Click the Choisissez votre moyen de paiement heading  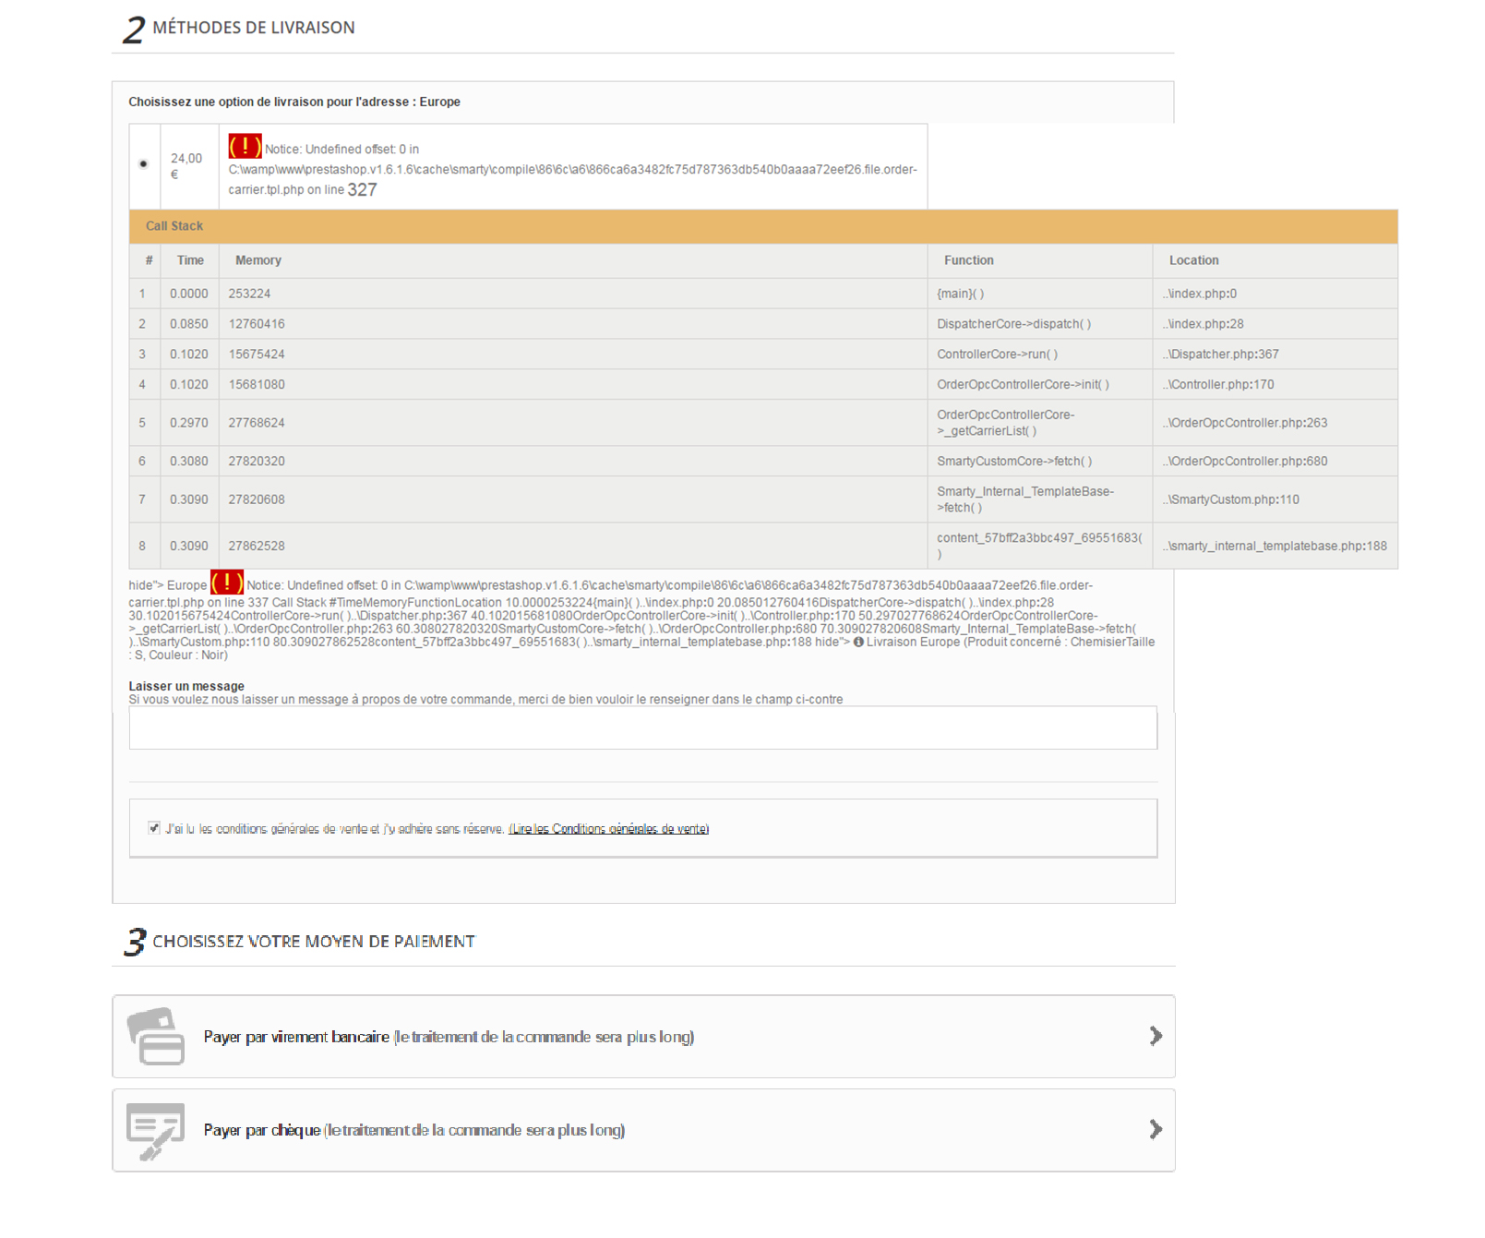pos(314,942)
